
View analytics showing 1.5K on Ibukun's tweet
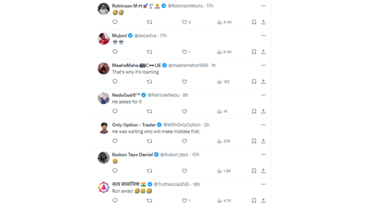tap(224, 171)
